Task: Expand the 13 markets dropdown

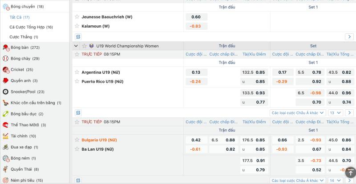Action: 335,113
